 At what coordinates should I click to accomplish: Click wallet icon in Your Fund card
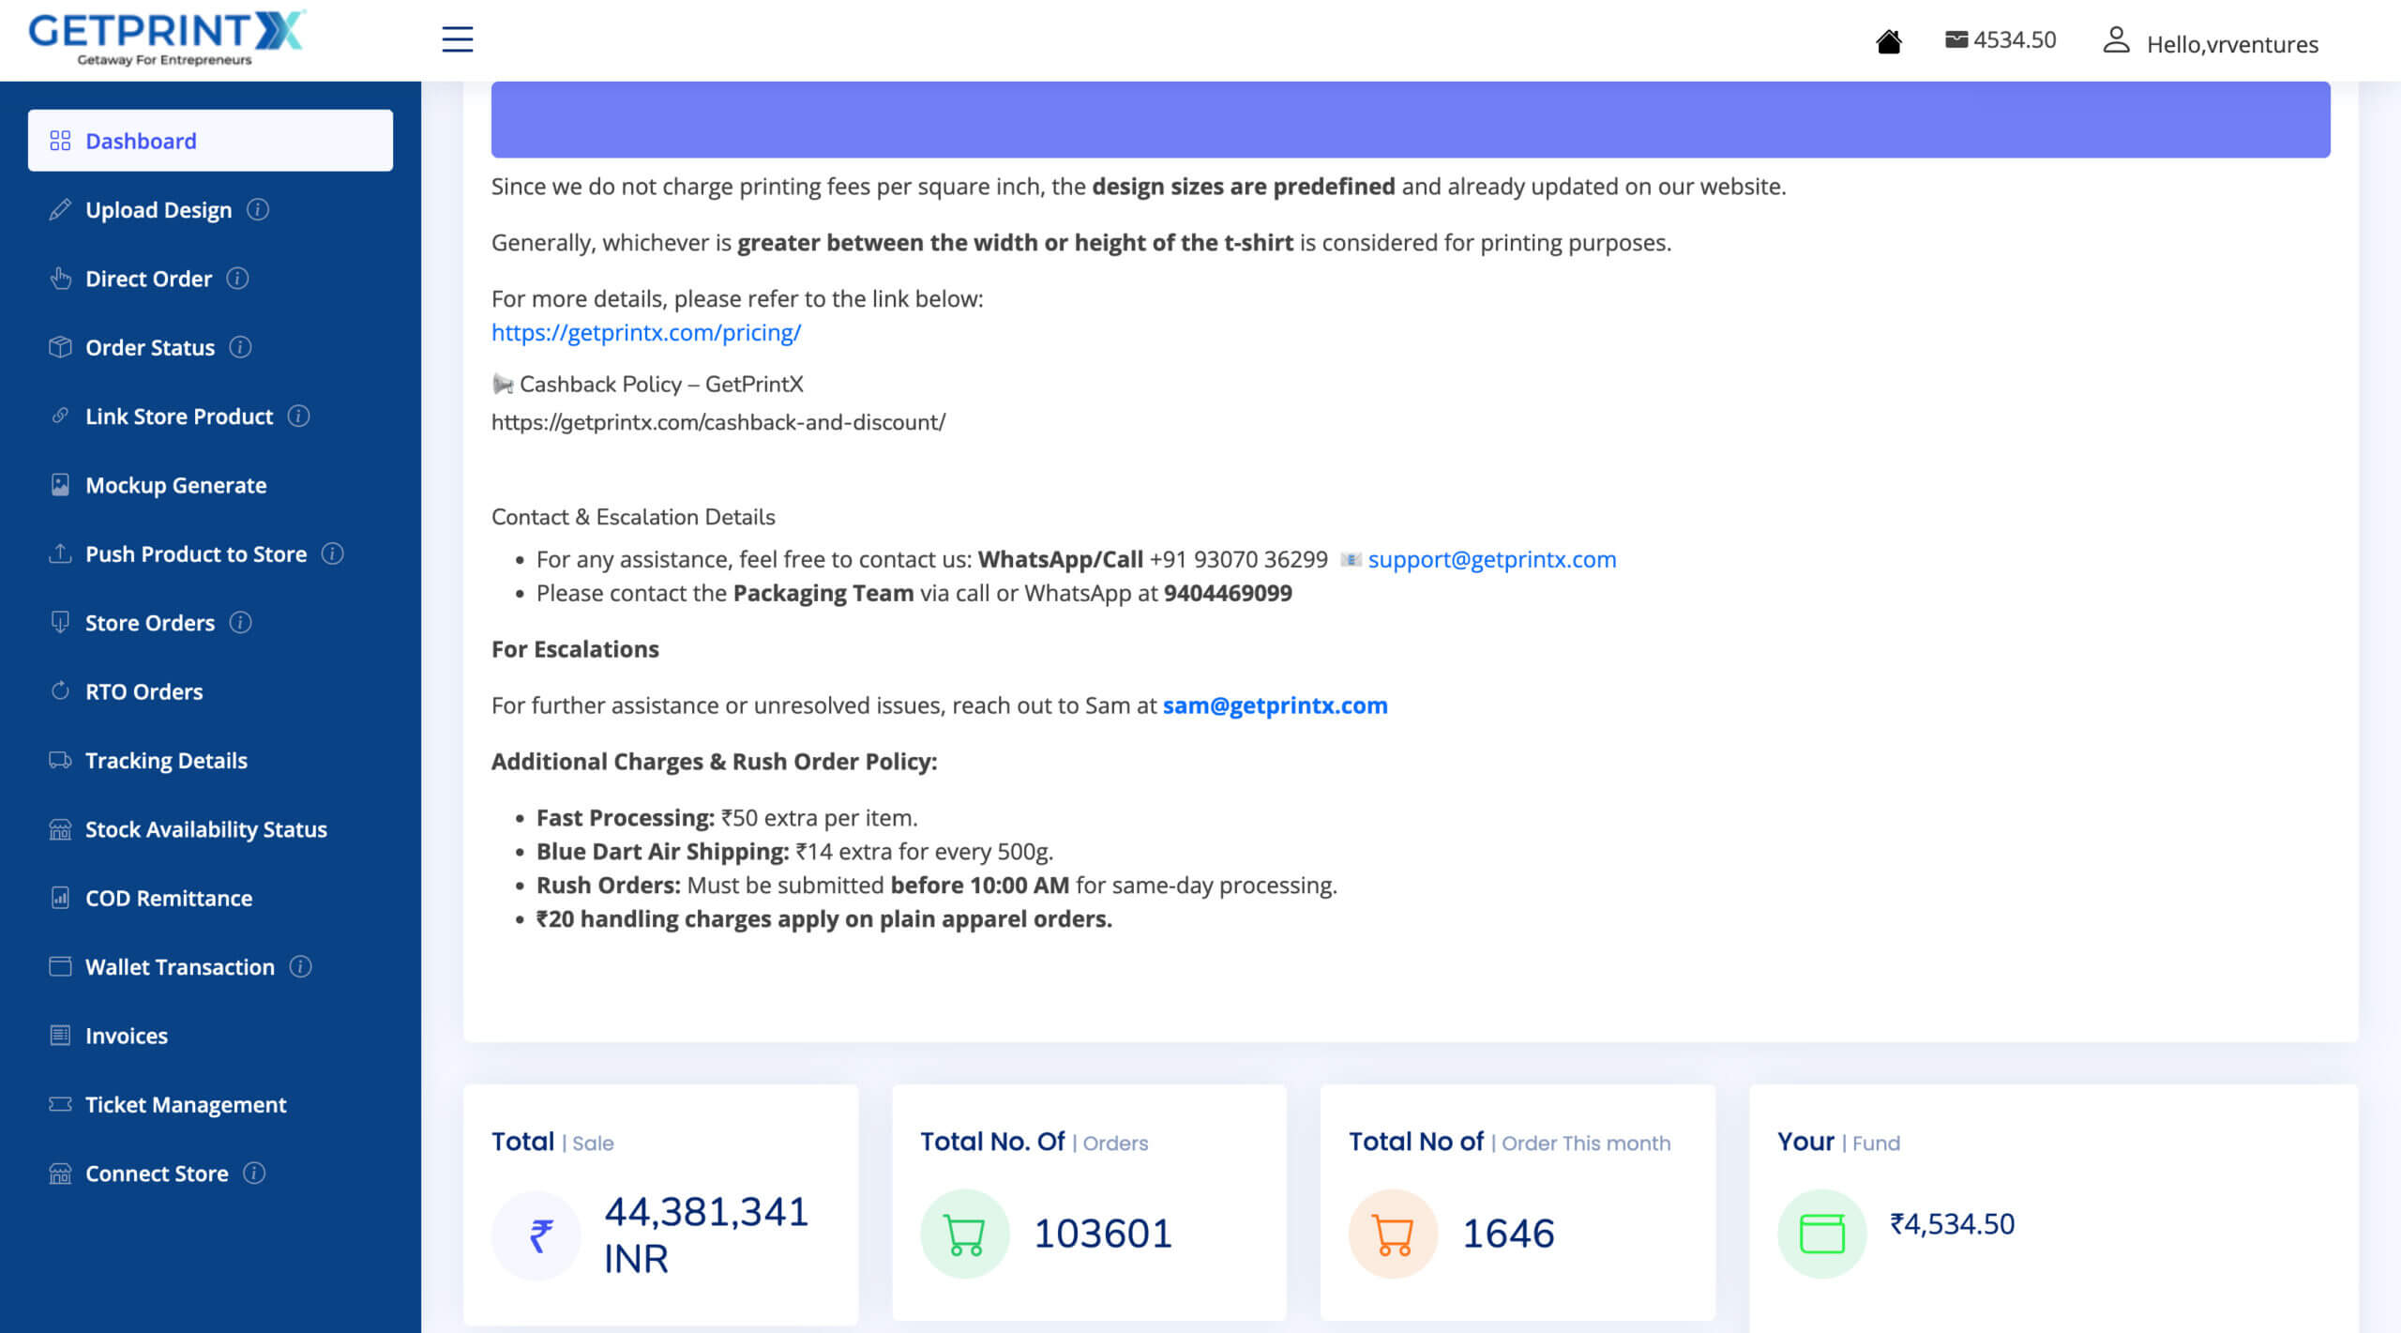pyautogui.click(x=1821, y=1234)
